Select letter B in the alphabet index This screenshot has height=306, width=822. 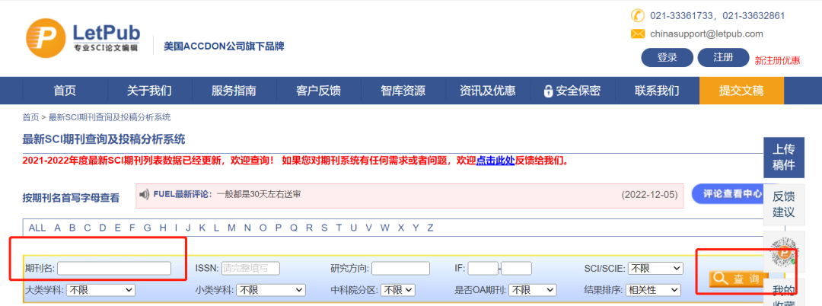[x=72, y=228]
